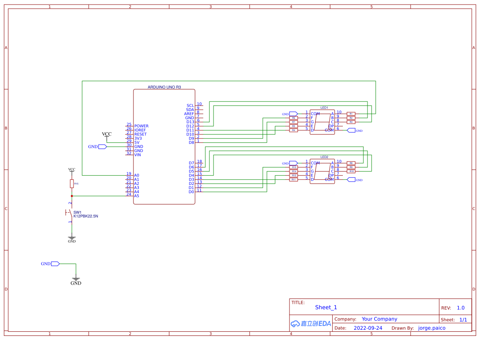This screenshot has width=480, height=340.
Task: Select the SW1 K12PBK22.5N pushbutton symbol
Action: [x=69, y=213]
